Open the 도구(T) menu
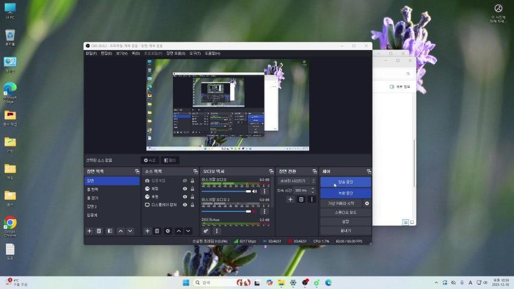The height and width of the screenshot is (289, 514). pos(195,54)
